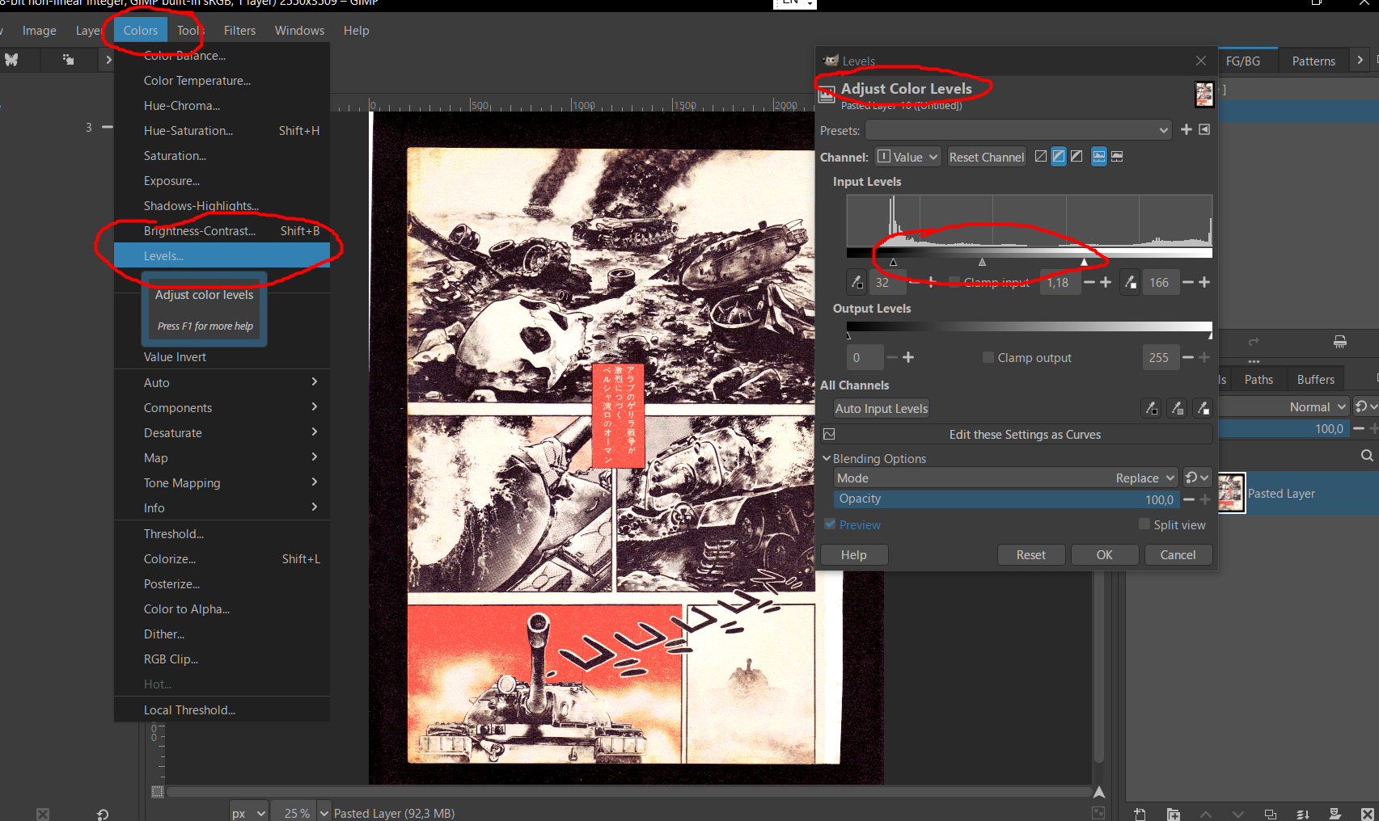Click Help in Levels dialog
Viewport: 1379px width, 821px height.
point(853,555)
